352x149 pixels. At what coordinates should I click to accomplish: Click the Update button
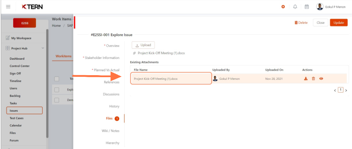click(339, 23)
